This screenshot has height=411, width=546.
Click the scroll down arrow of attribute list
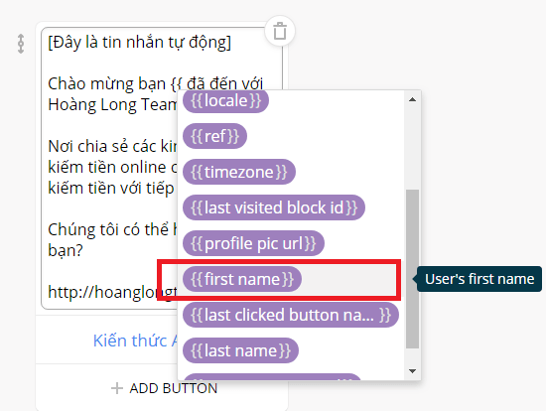pyautogui.click(x=413, y=371)
